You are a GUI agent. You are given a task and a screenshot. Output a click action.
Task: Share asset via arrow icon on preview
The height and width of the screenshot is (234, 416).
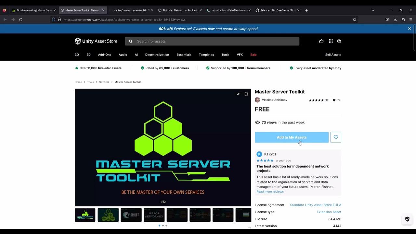pyautogui.click(x=238, y=94)
